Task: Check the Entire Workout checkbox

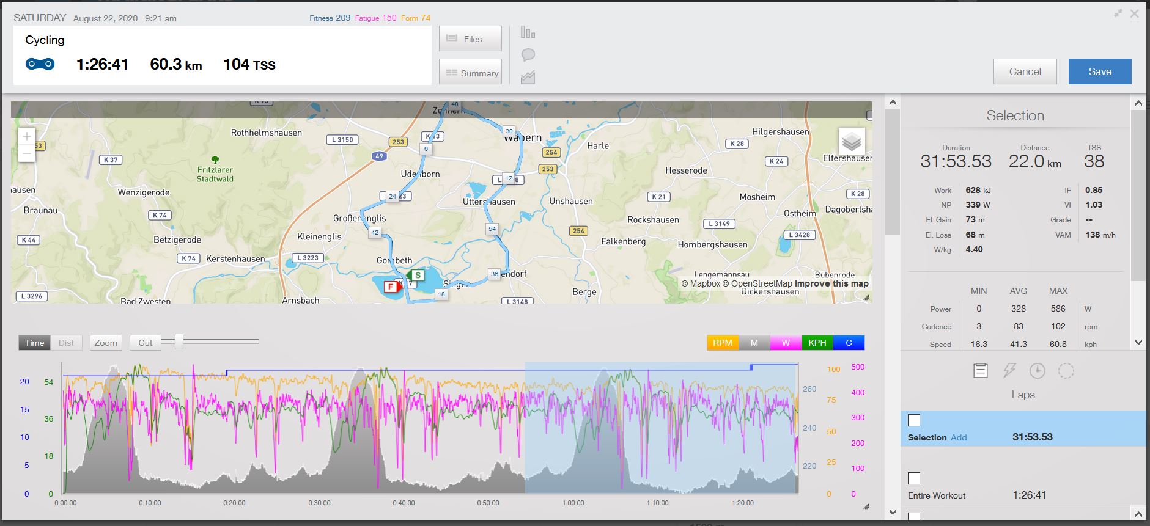Action: [914, 478]
